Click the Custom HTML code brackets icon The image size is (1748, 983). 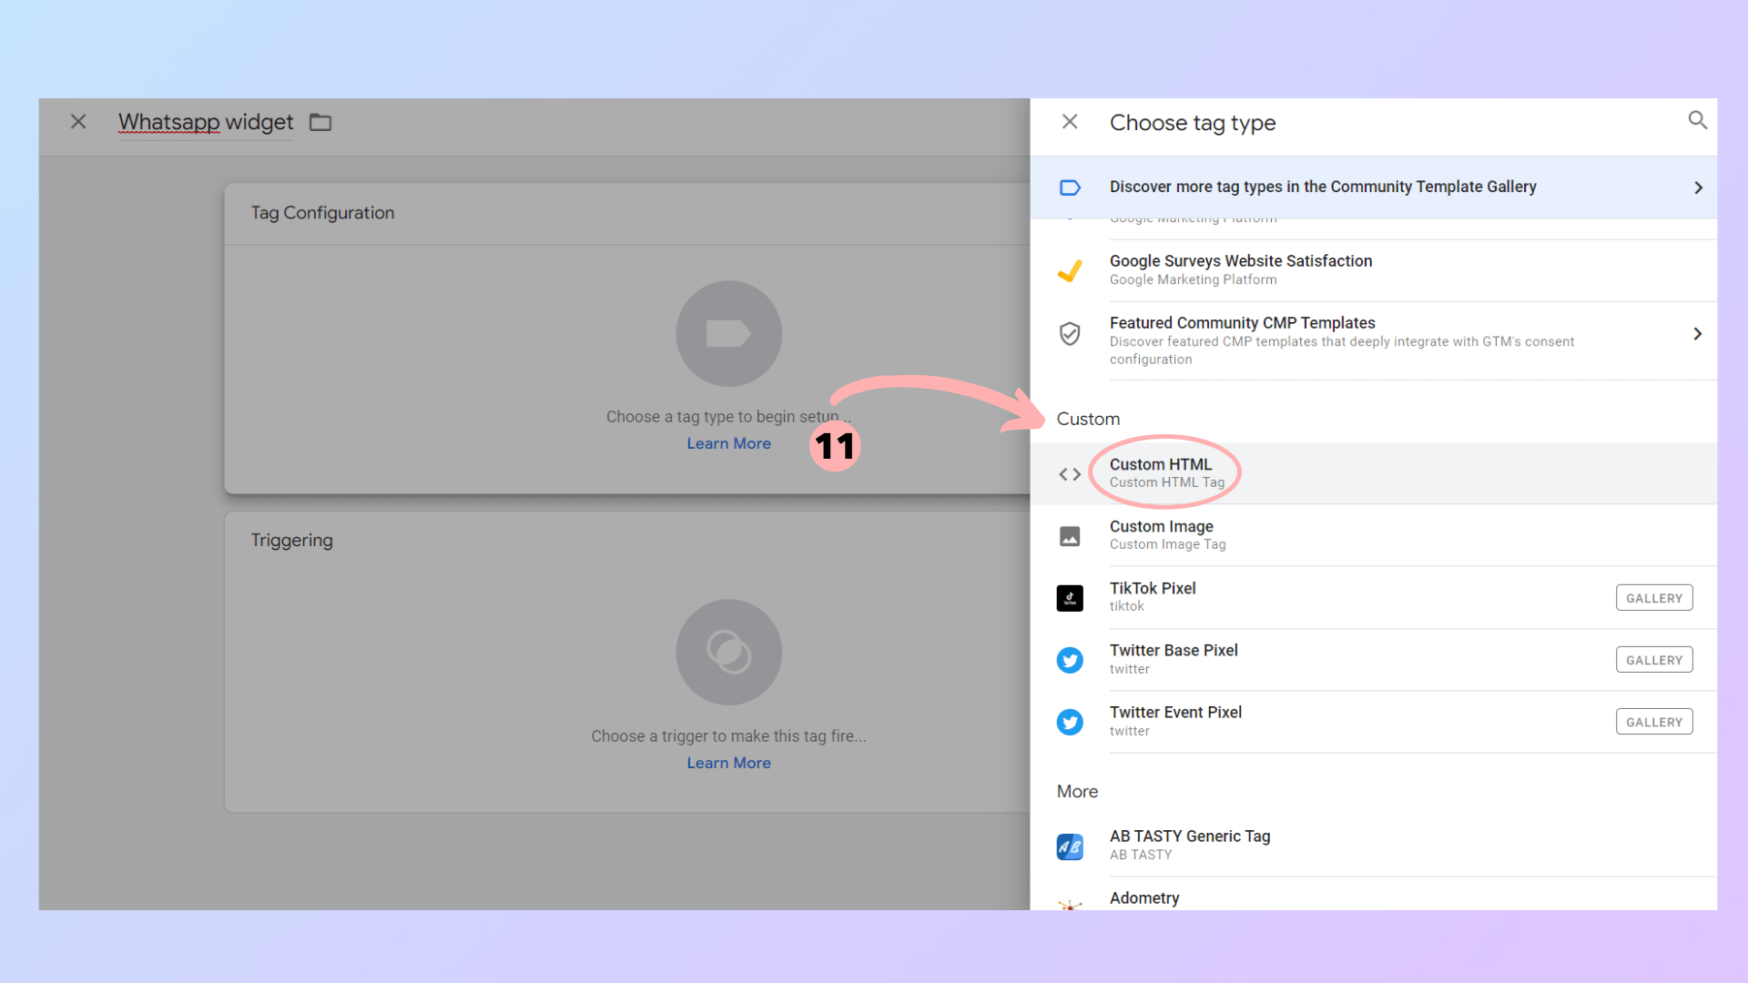pyautogui.click(x=1070, y=474)
